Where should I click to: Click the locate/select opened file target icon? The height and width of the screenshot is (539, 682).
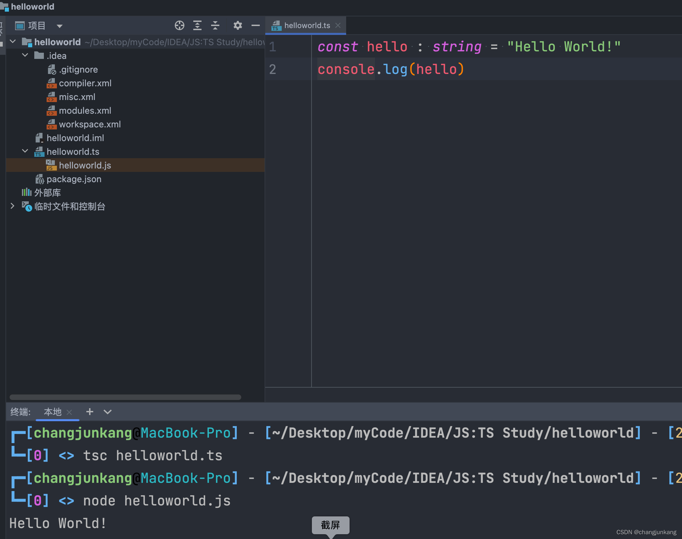[x=180, y=25]
